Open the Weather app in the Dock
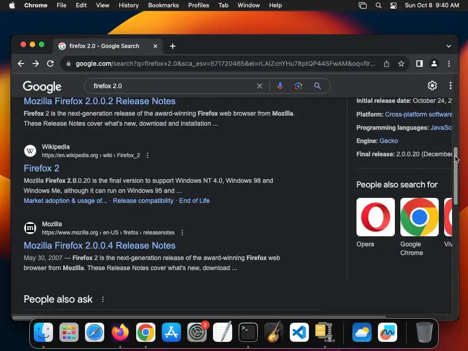This screenshot has height=351, width=468. 362,332
